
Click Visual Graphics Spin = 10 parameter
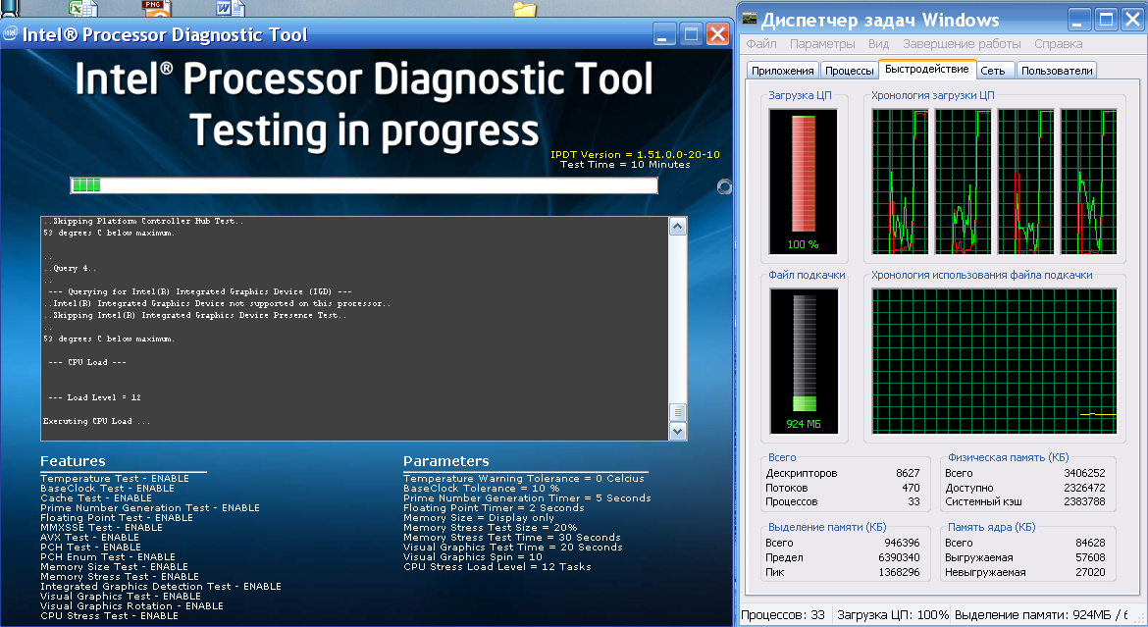[x=473, y=556]
